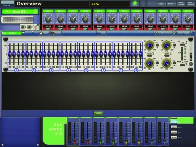Screen dimensions: 196x147
Task: Toggle the PROP/CON Q switch
Action: pyautogui.click(x=183, y=65)
